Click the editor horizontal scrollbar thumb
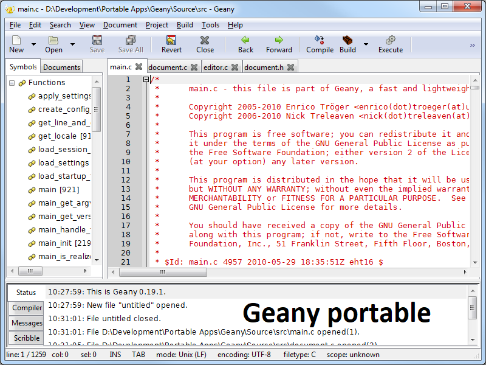 [x=163, y=272]
